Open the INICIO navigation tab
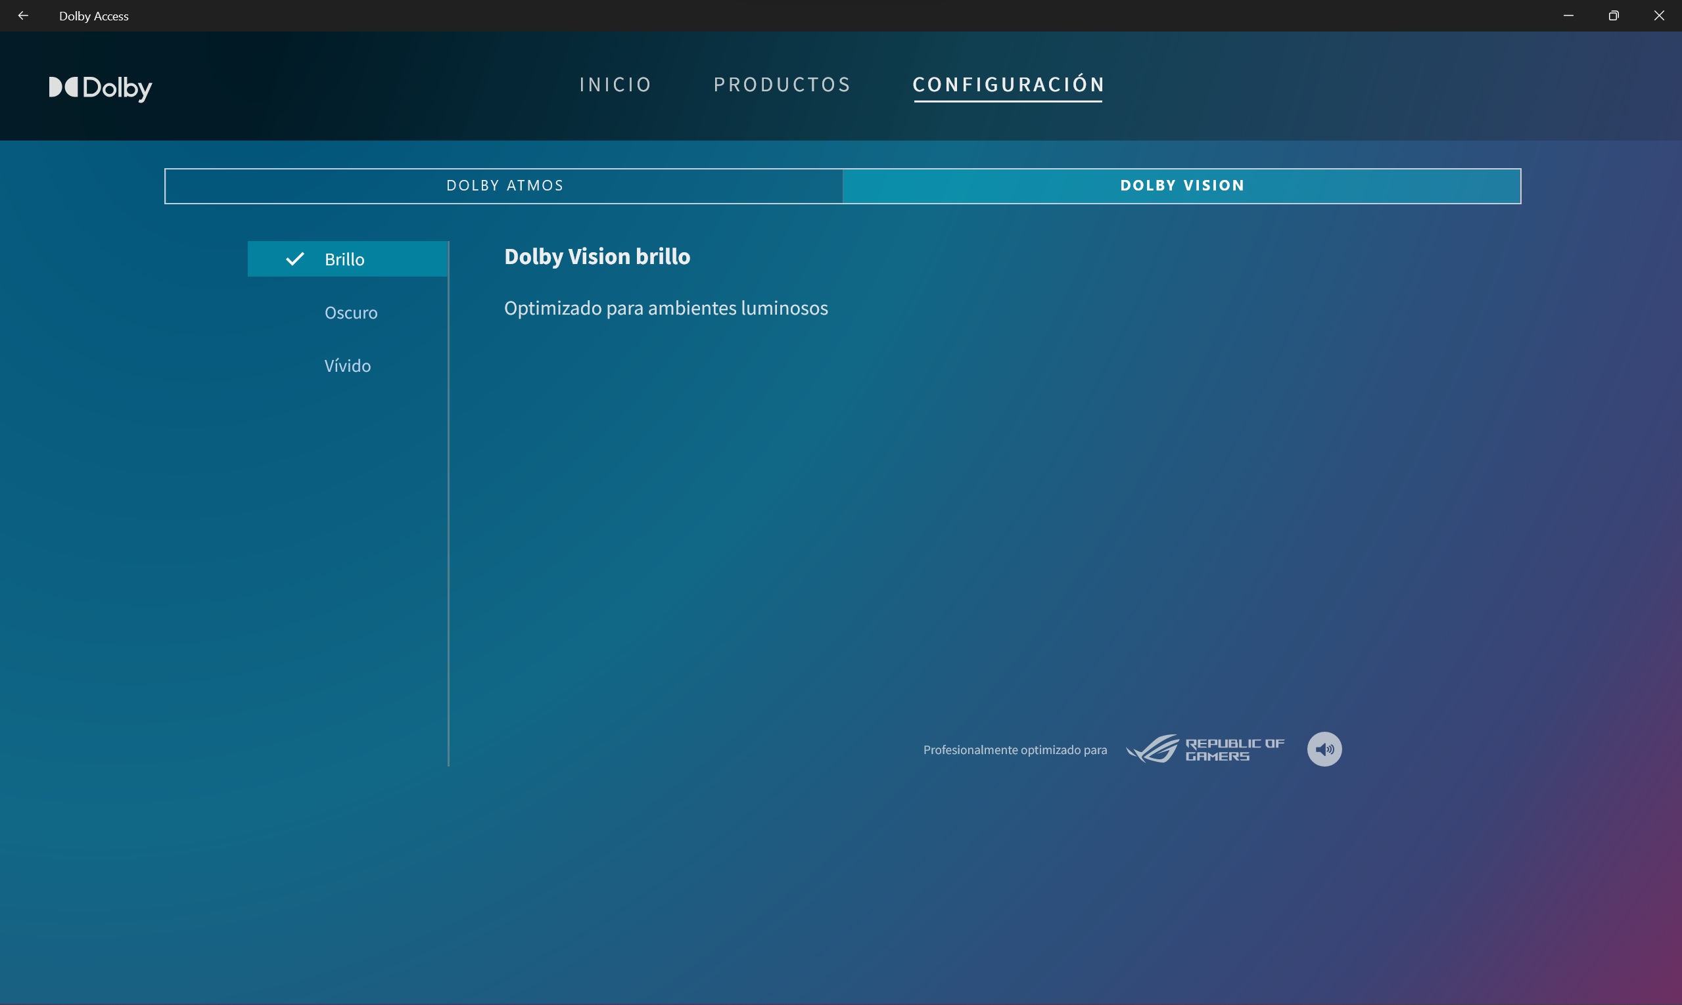Image resolution: width=1682 pixels, height=1005 pixels. click(615, 85)
